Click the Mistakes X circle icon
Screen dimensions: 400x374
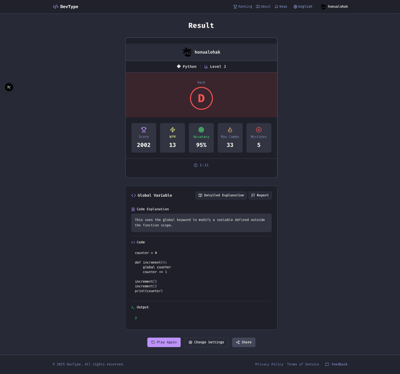coord(259,130)
